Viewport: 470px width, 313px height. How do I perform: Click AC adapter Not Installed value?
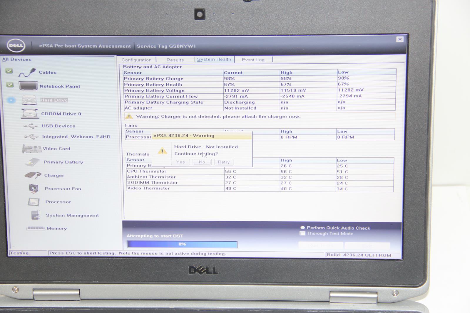tap(240, 108)
